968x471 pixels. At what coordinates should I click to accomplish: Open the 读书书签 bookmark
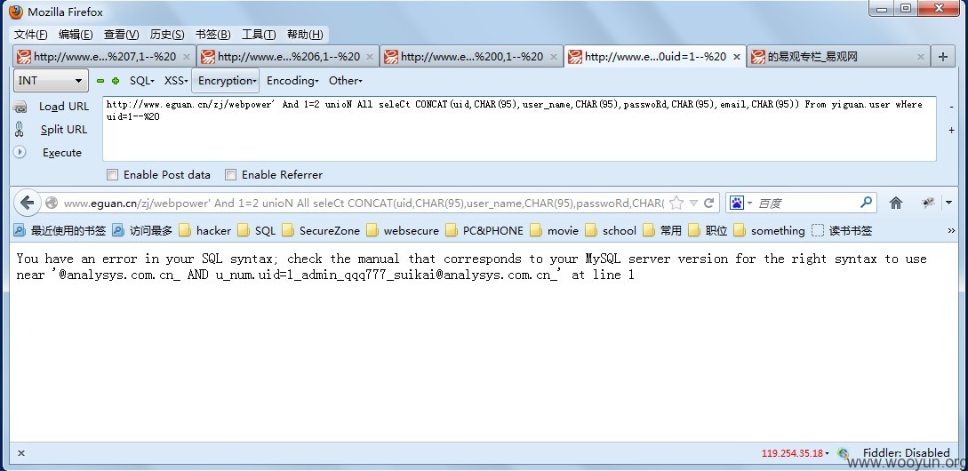(x=842, y=231)
